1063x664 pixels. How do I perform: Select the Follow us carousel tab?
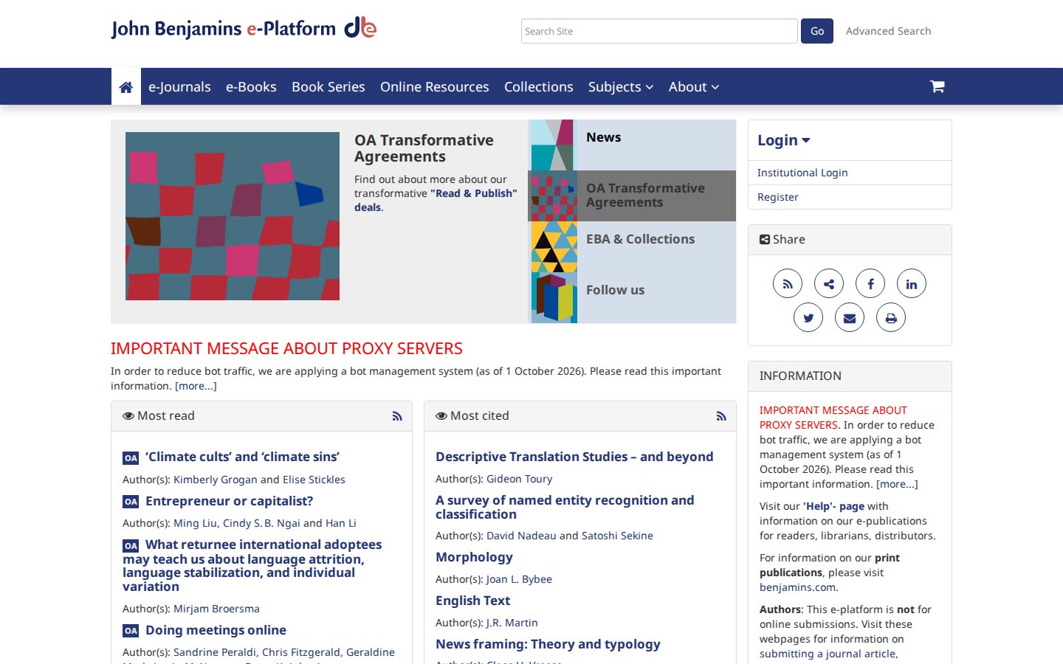(633, 297)
